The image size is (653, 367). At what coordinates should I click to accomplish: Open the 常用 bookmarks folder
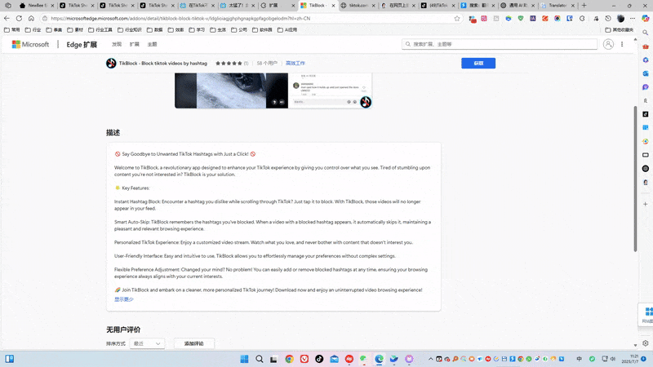[x=12, y=30]
